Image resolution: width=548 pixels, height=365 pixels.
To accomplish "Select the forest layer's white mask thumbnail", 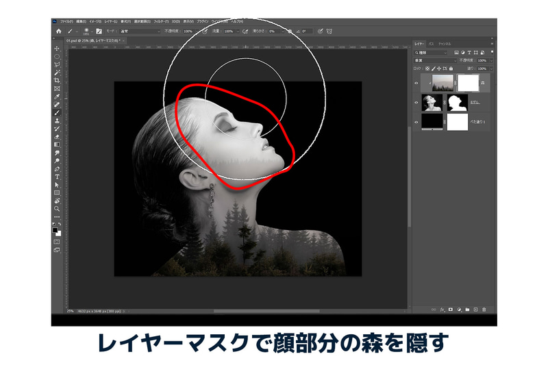I will coord(468,83).
